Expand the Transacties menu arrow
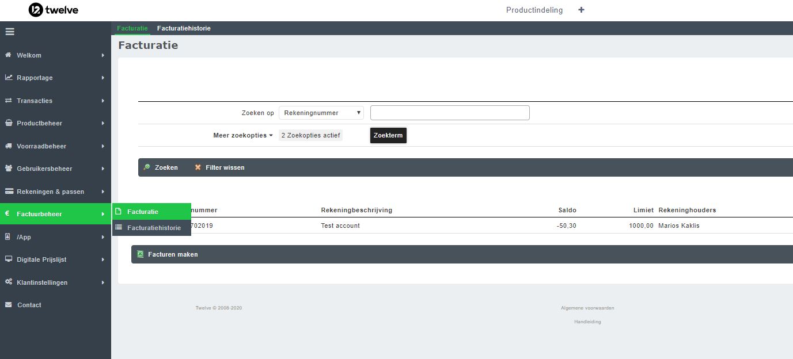This screenshot has height=359, width=793. 103,101
